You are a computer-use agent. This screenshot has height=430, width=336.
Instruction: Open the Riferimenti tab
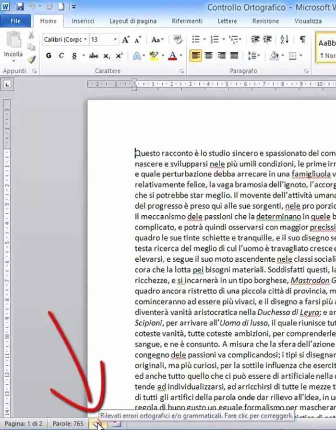click(187, 21)
